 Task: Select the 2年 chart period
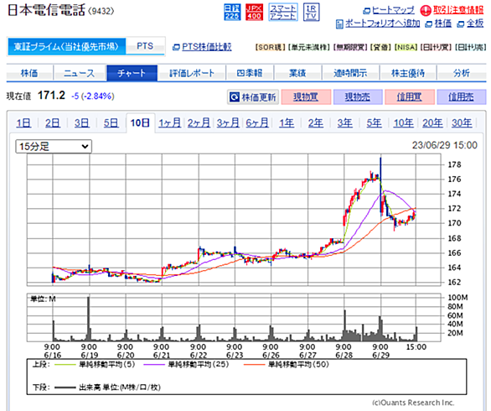point(315,123)
